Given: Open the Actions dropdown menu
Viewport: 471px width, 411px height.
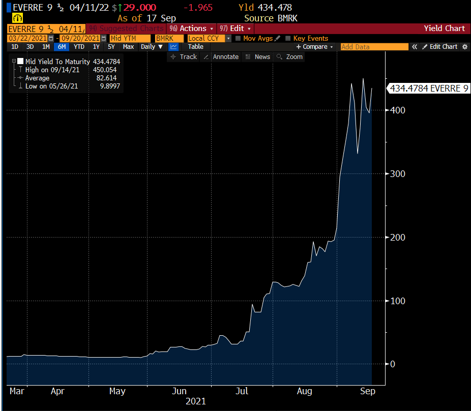Looking at the screenshot, I should coord(191,28).
